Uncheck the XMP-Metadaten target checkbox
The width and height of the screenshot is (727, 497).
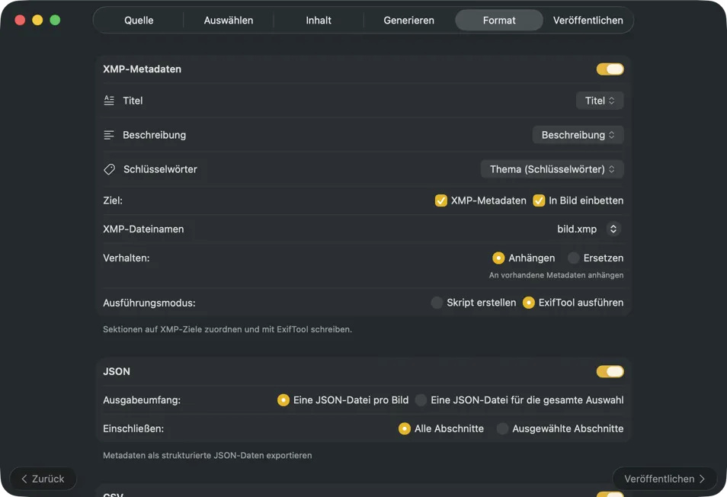[x=441, y=200]
